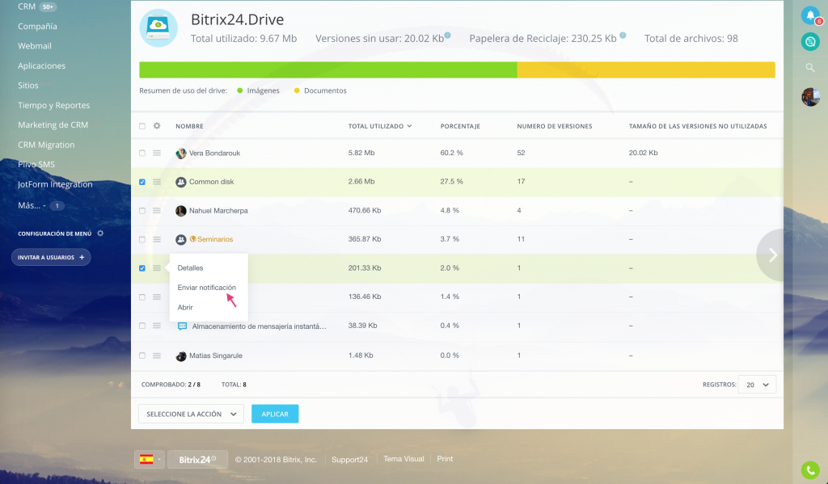Click Matias Singarule avatar

(x=180, y=356)
